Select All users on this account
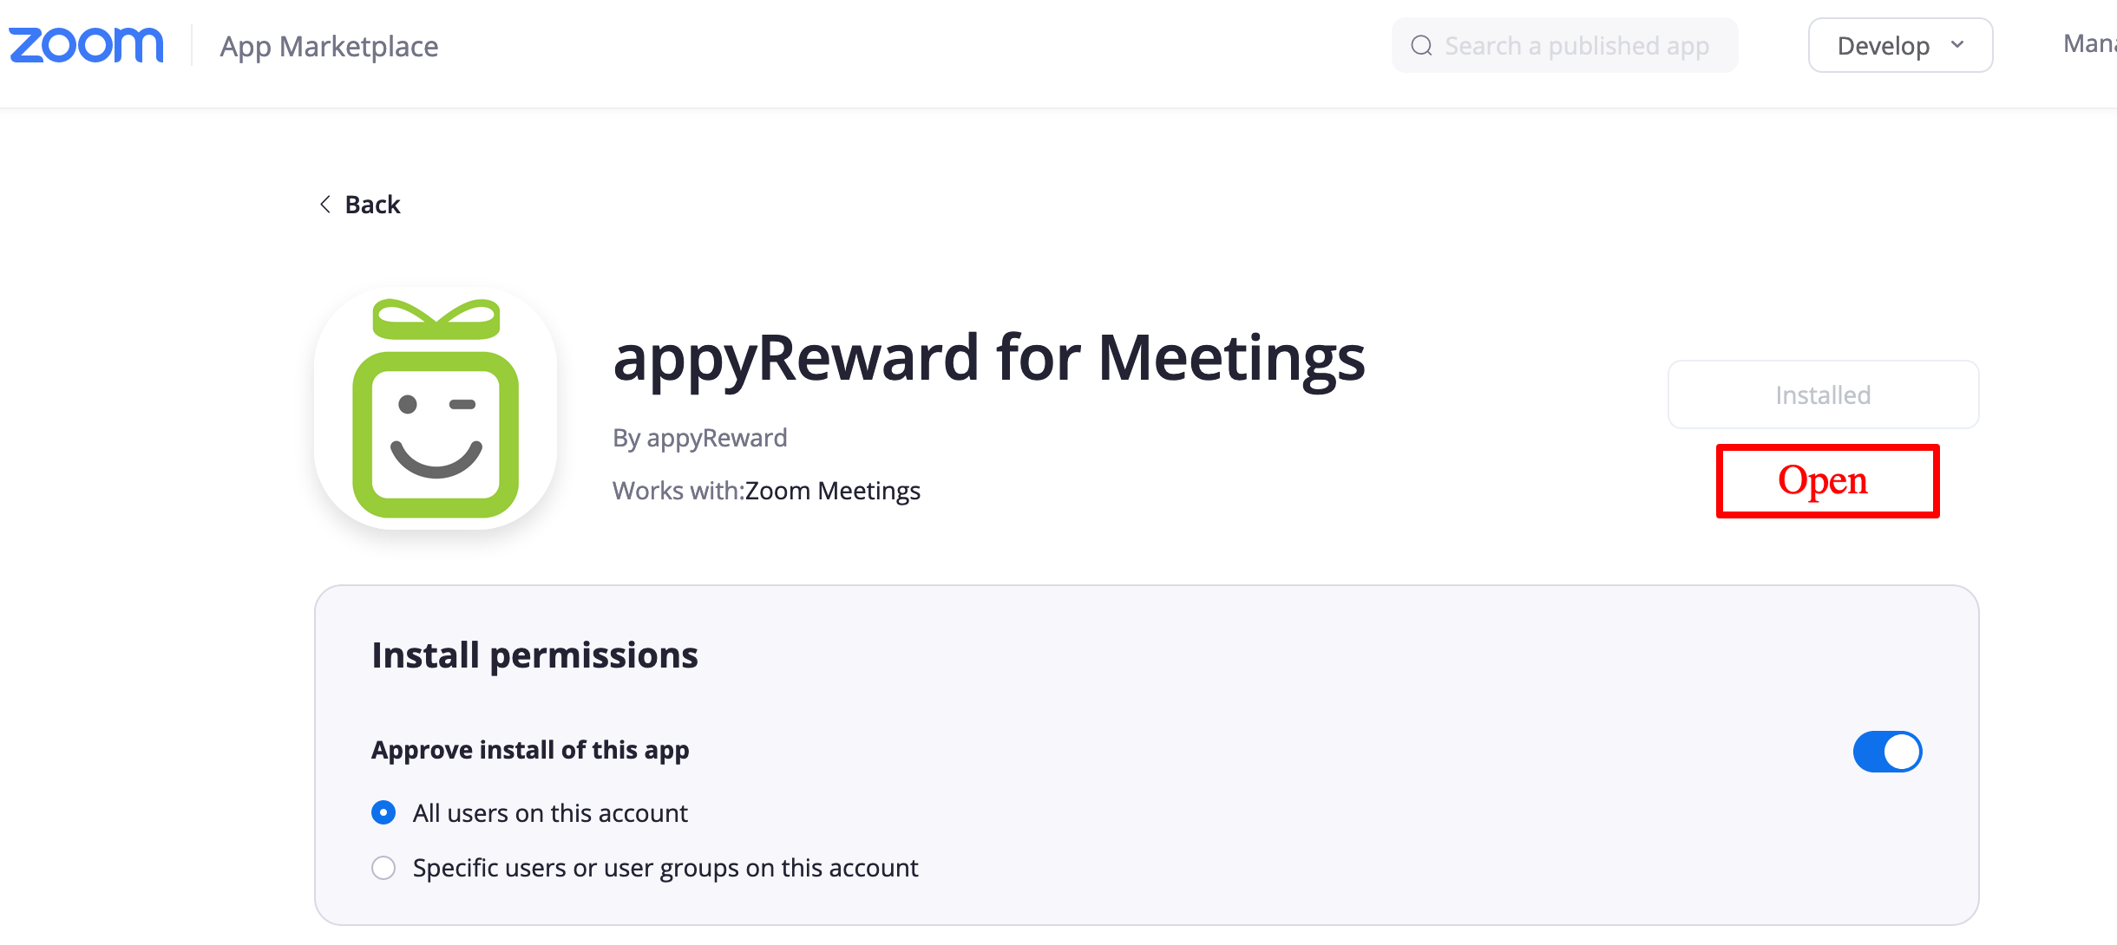 [x=383, y=813]
